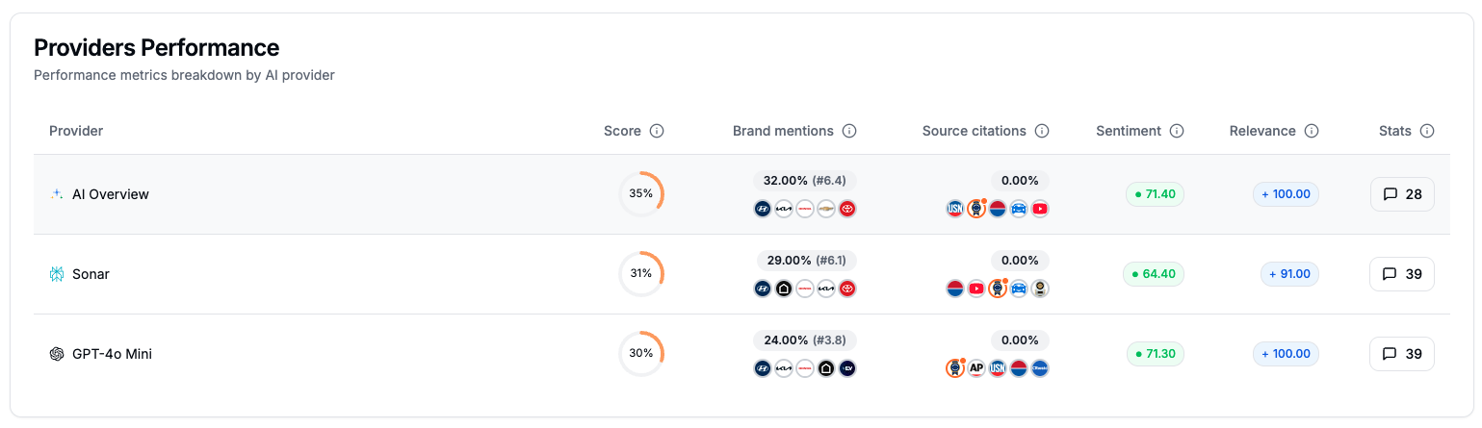Click the Source citations info icon

click(x=1042, y=131)
